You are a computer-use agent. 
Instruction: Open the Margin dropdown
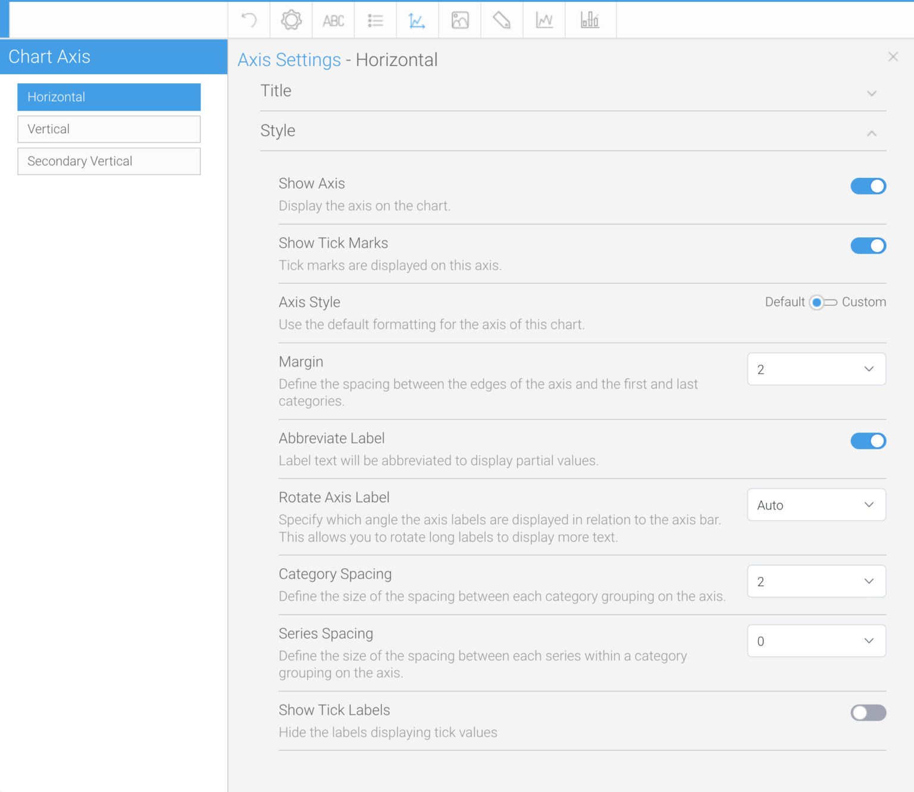click(816, 369)
